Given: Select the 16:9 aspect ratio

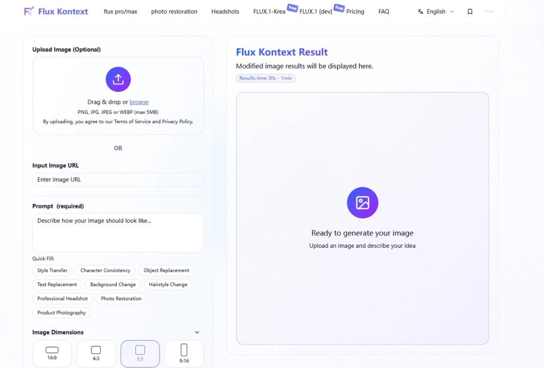Looking at the screenshot, I should (52, 353).
